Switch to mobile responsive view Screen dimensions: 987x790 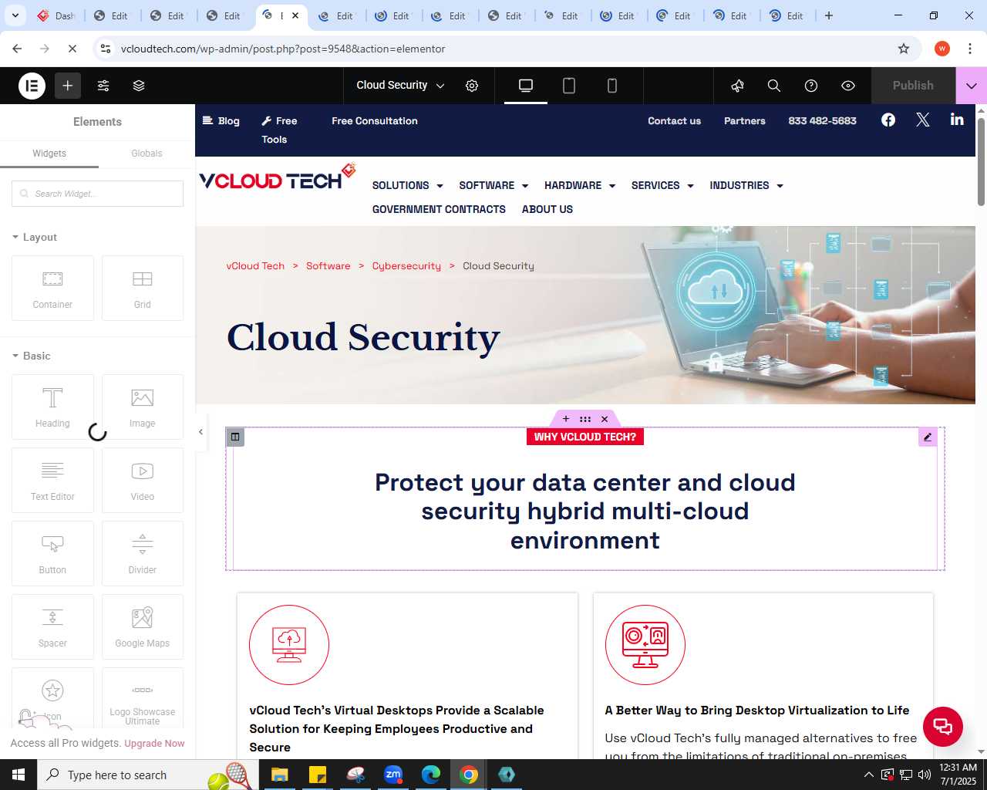[612, 86]
